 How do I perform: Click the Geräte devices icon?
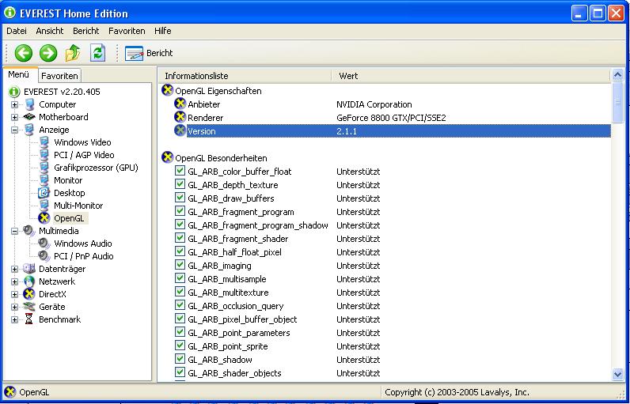(29, 307)
